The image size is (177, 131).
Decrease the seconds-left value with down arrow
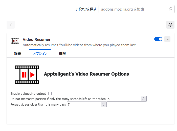click(143, 100)
